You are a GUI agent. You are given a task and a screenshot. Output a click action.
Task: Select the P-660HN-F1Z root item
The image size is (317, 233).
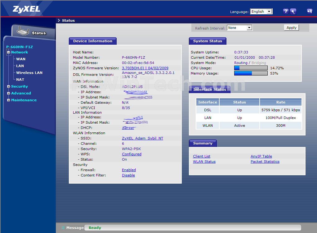click(x=20, y=47)
